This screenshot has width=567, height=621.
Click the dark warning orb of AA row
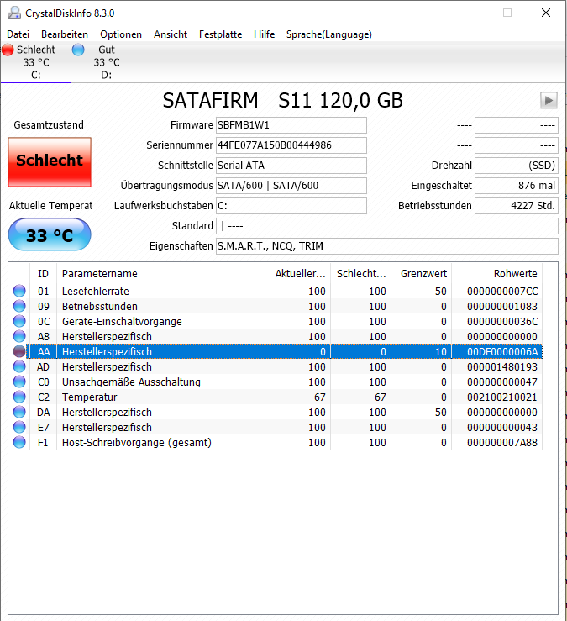pyautogui.click(x=19, y=351)
